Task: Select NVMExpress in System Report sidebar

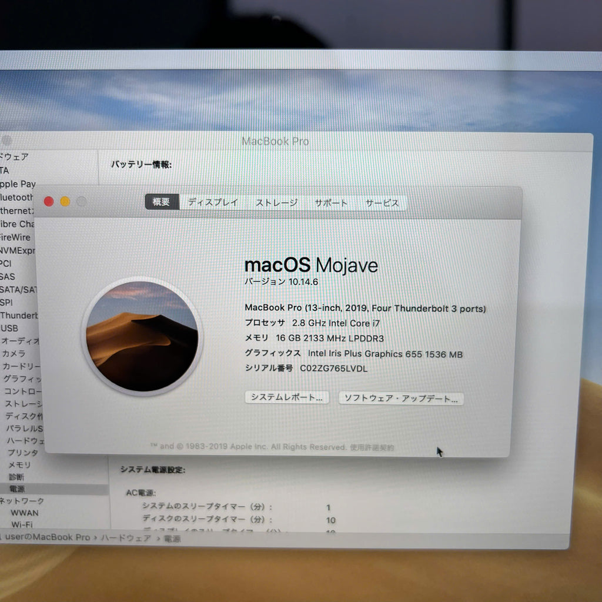Action: pos(17,250)
